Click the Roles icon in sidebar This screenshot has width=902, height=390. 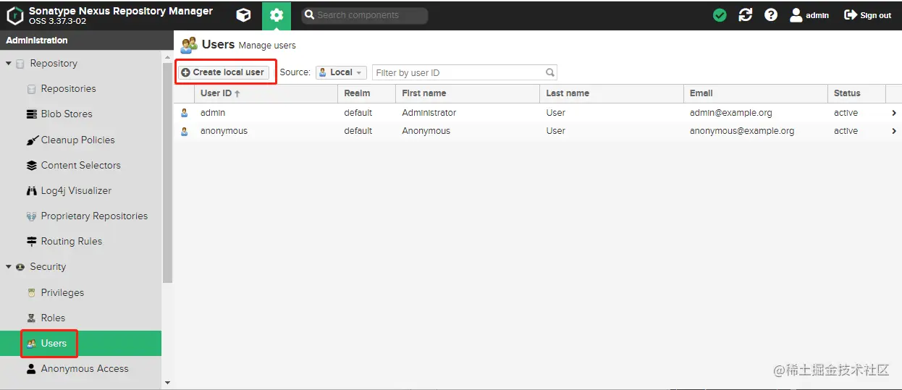(31, 318)
